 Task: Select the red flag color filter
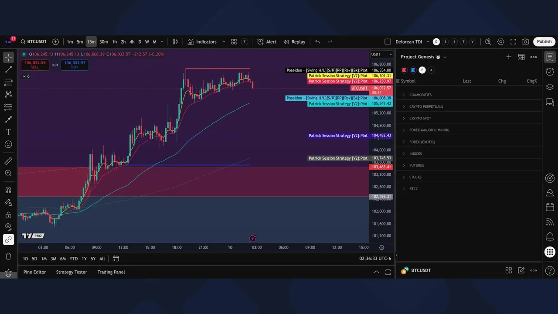(x=404, y=70)
